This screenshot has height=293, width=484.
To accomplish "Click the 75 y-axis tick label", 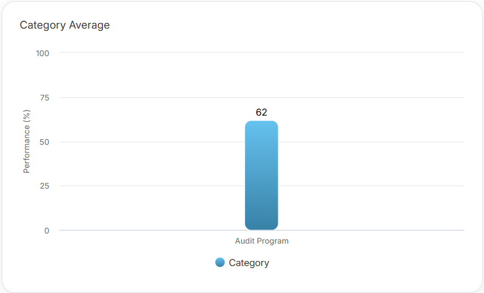I will pyautogui.click(x=44, y=98).
